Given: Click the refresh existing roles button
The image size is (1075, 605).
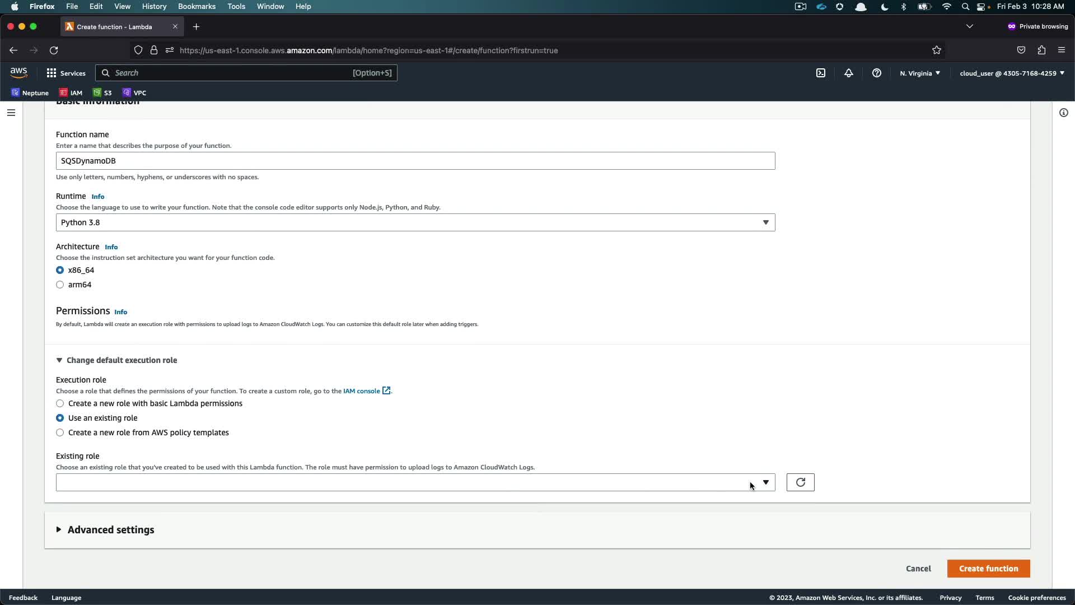Looking at the screenshot, I should click(800, 482).
